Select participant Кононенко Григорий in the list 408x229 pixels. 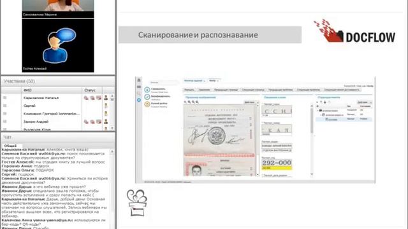52,113
